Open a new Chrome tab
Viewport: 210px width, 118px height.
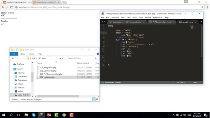[x=64, y=2]
